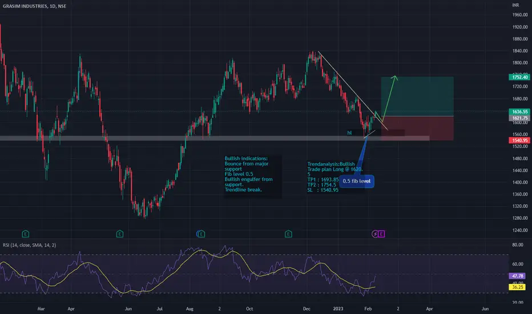Select the earnings E marker with blue circle near Aug
Viewport: 532px width, 314px height.
(201, 234)
